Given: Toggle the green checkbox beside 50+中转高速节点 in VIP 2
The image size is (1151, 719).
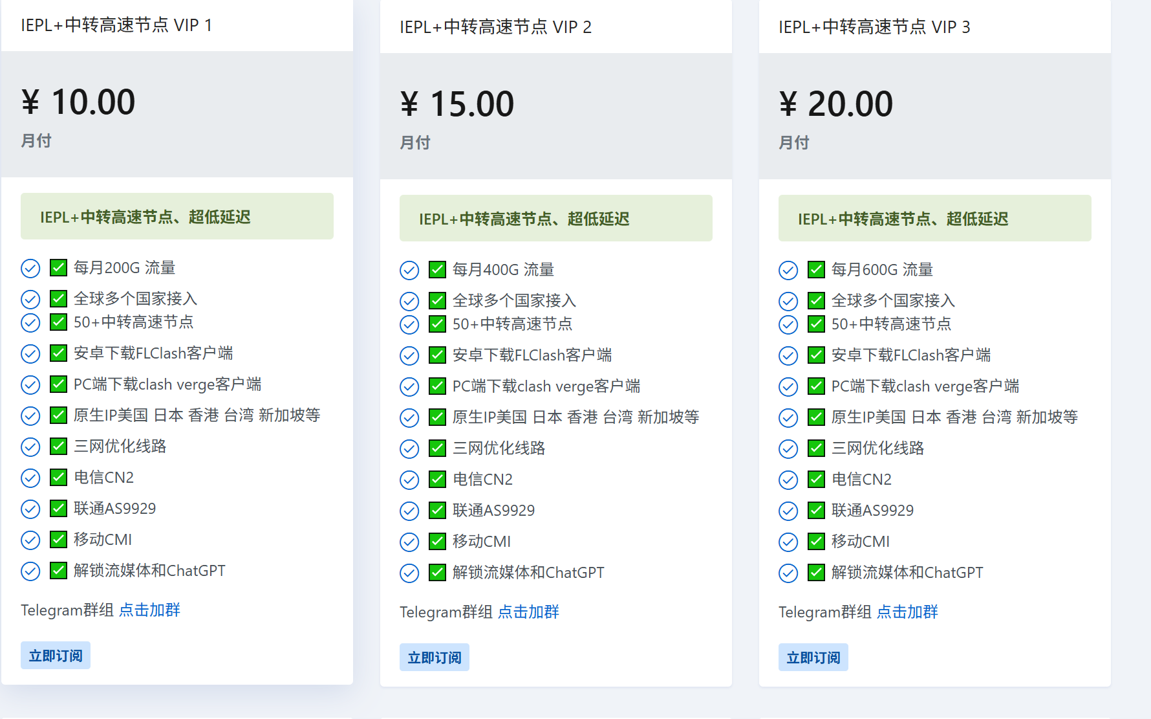Looking at the screenshot, I should coord(436,324).
